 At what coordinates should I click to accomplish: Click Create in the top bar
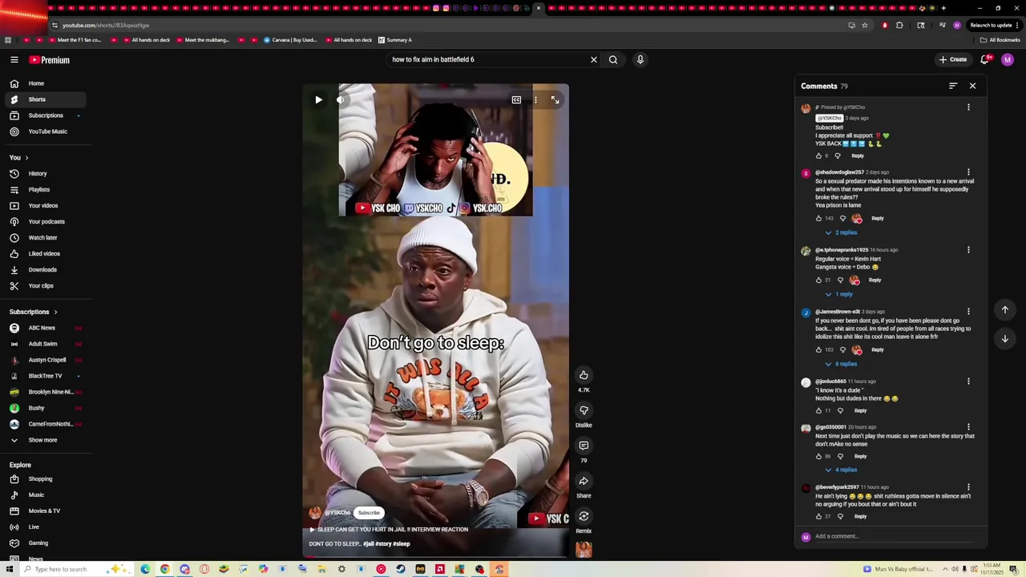(953, 59)
